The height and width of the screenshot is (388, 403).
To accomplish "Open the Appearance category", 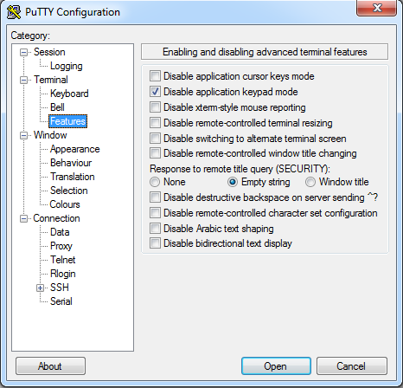I will click(x=75, y=149).
